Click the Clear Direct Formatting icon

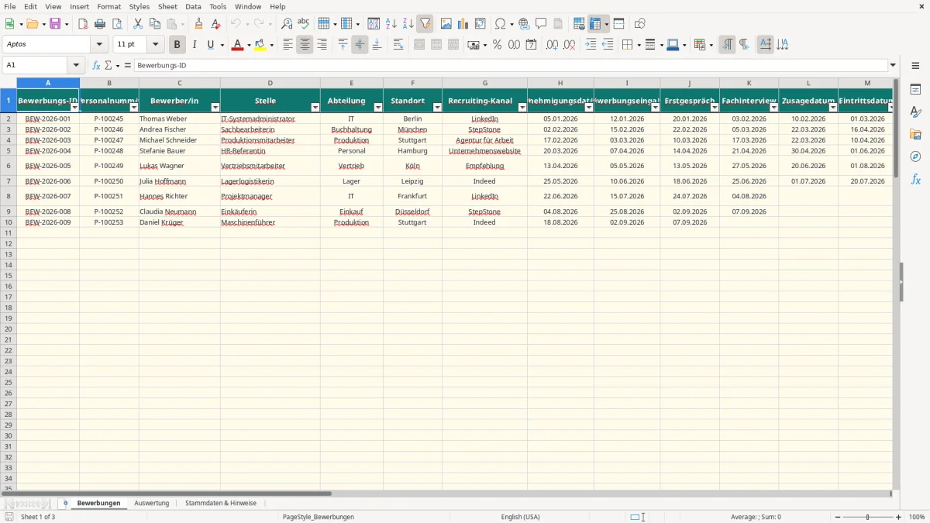[216, 24]
